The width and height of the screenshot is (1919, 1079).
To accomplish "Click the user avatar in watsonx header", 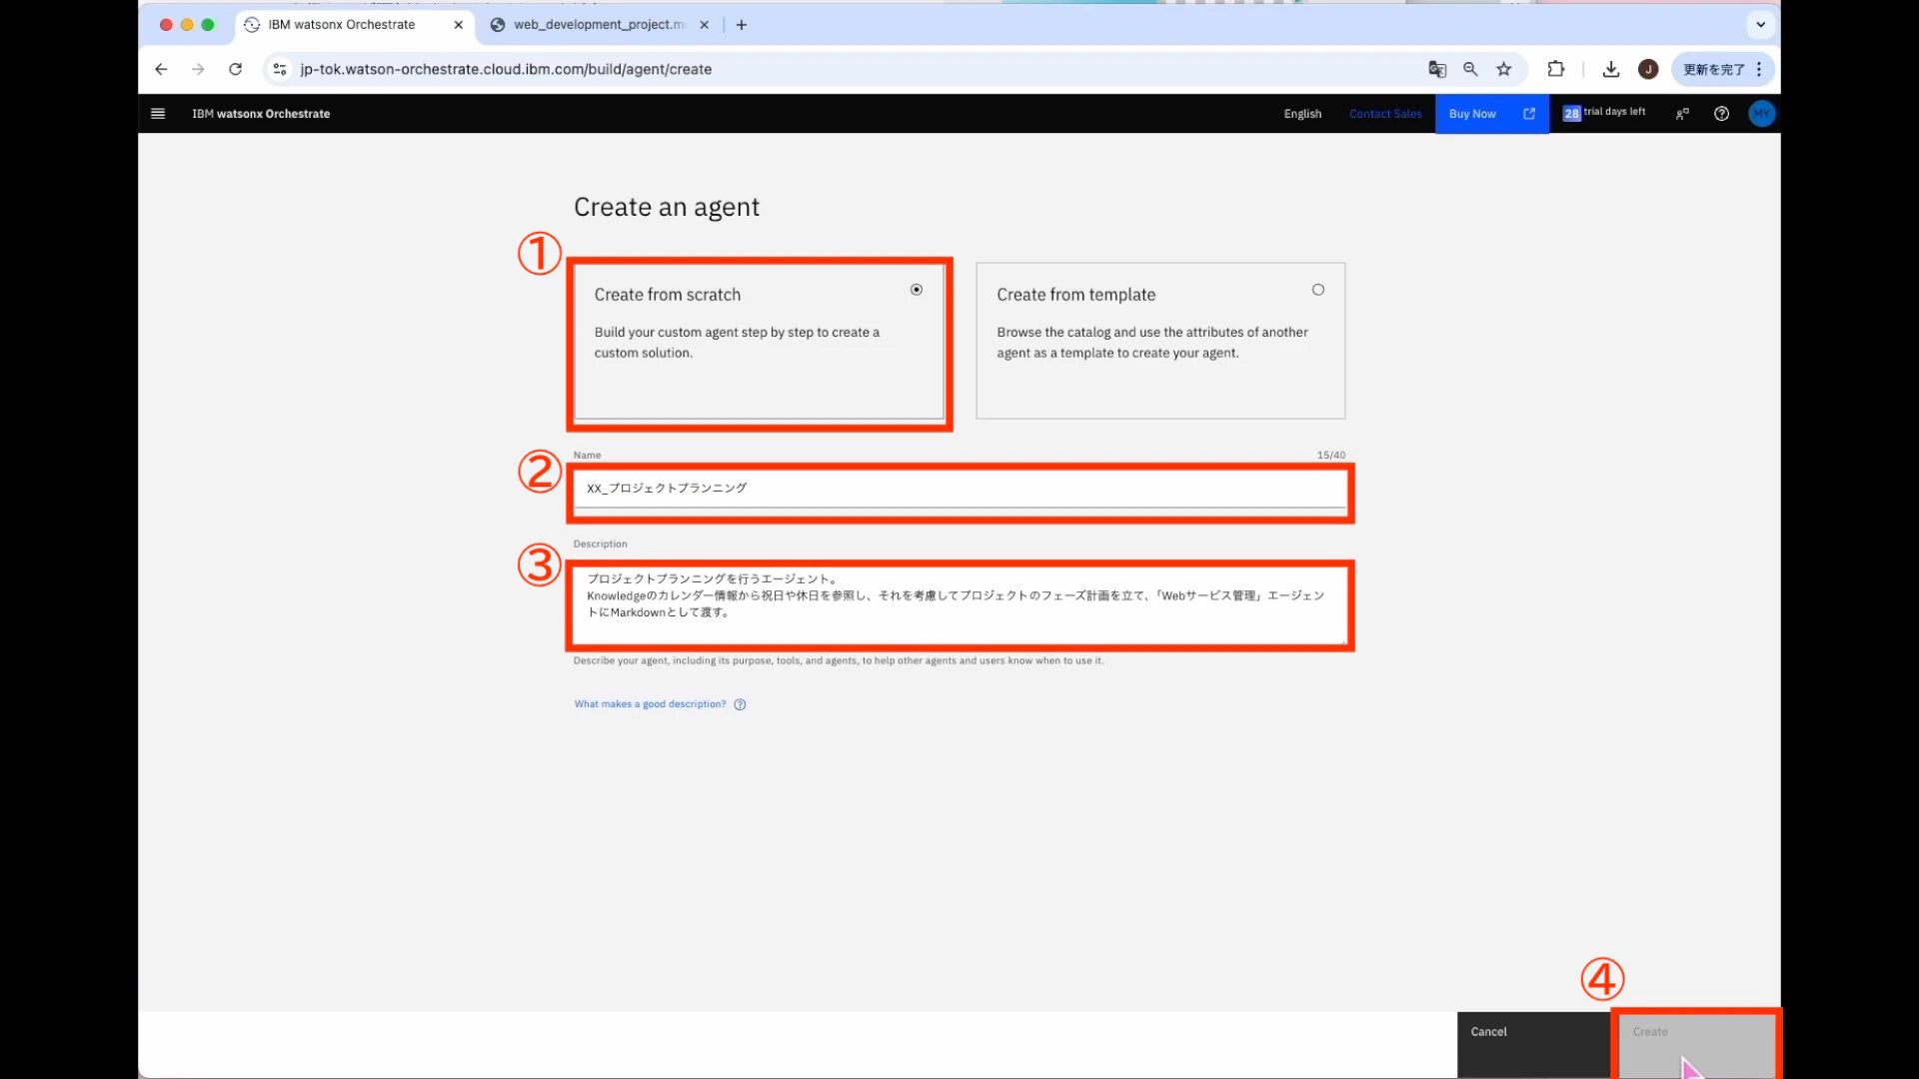I will (x=1761, y=114).
